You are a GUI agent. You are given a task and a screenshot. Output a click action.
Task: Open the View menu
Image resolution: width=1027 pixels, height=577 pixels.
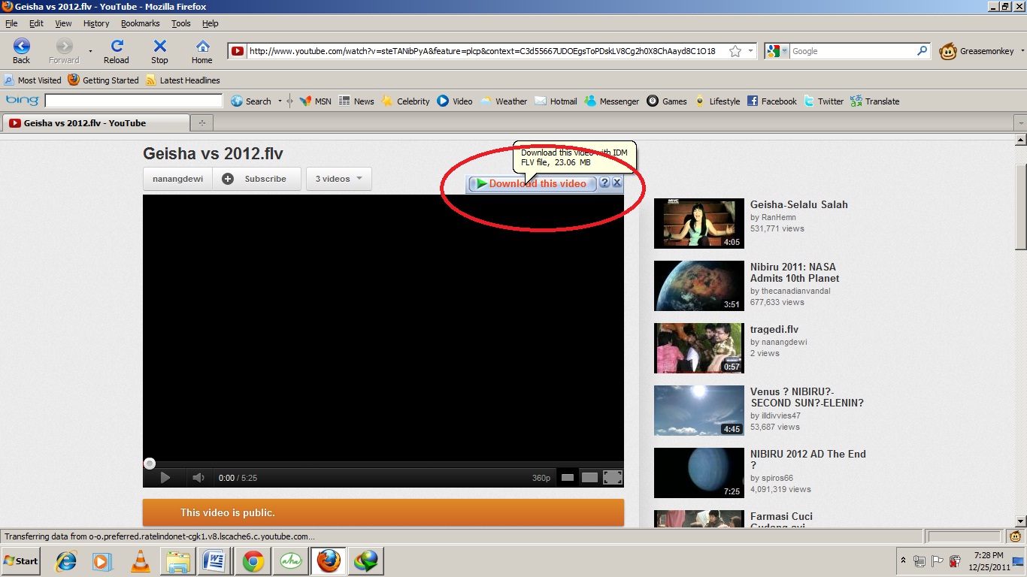click(x=63, y=23)
